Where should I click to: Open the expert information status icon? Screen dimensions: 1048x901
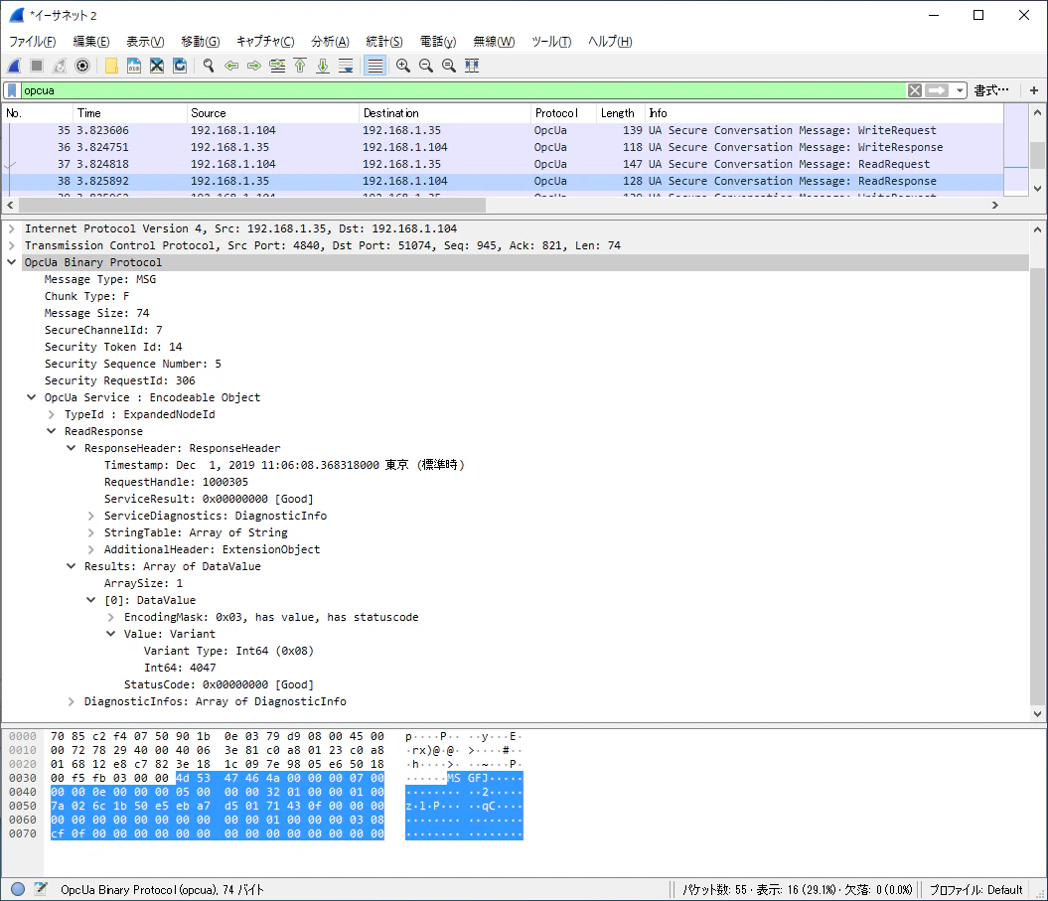18,889
